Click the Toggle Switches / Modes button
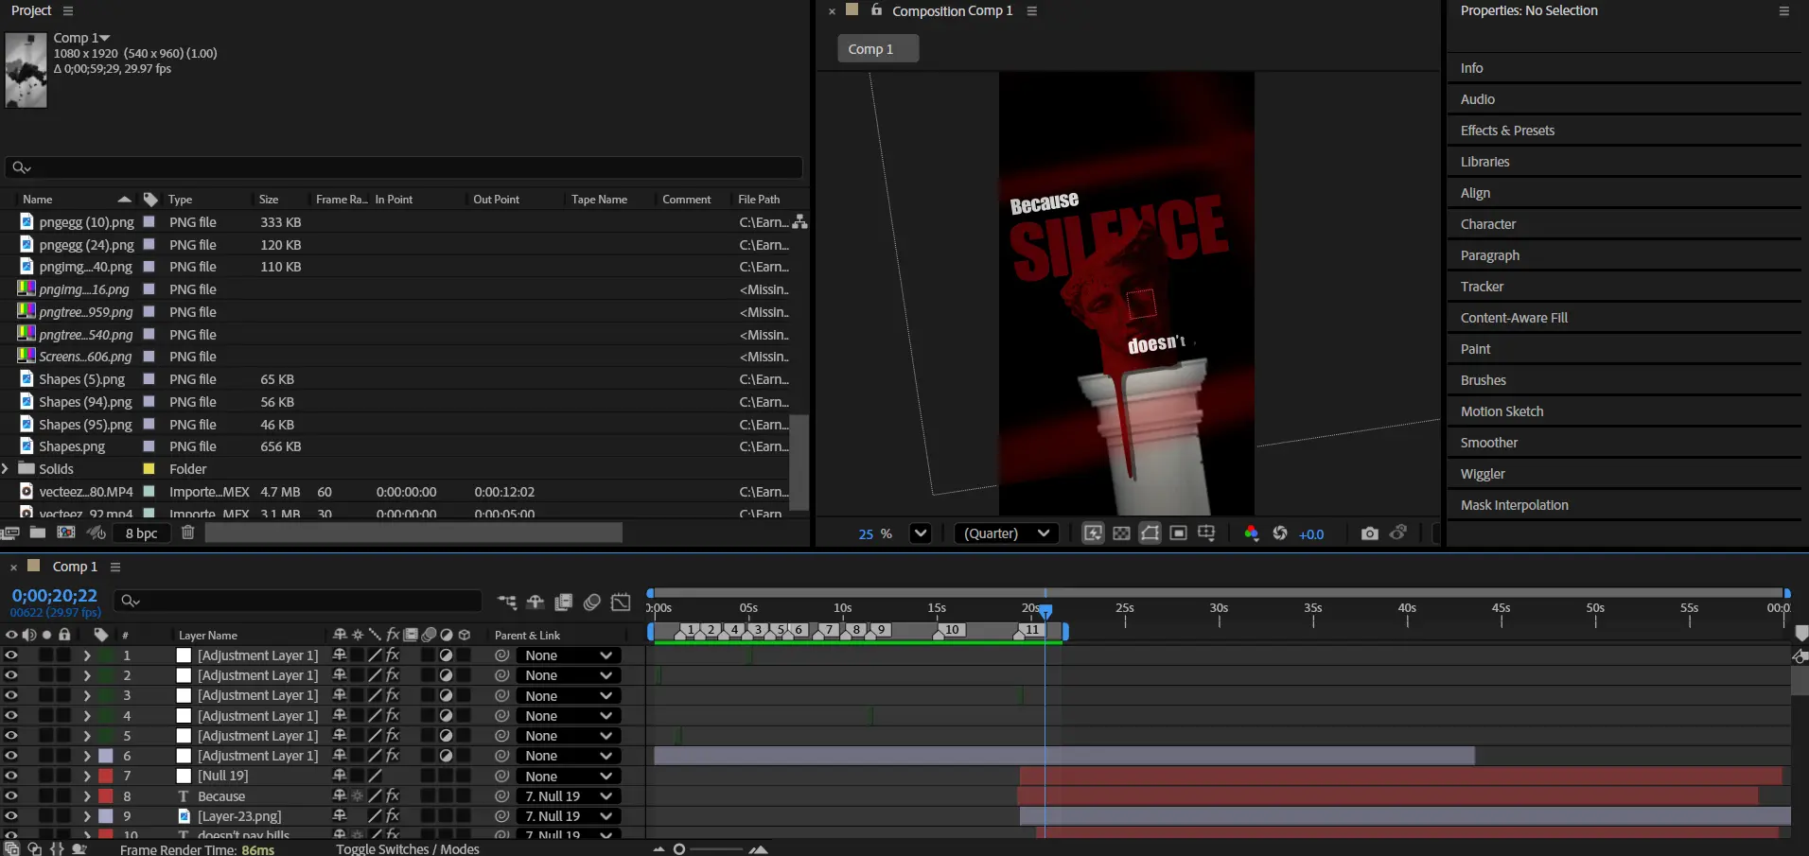The image size is (1809, 856). tap(407, 848)
